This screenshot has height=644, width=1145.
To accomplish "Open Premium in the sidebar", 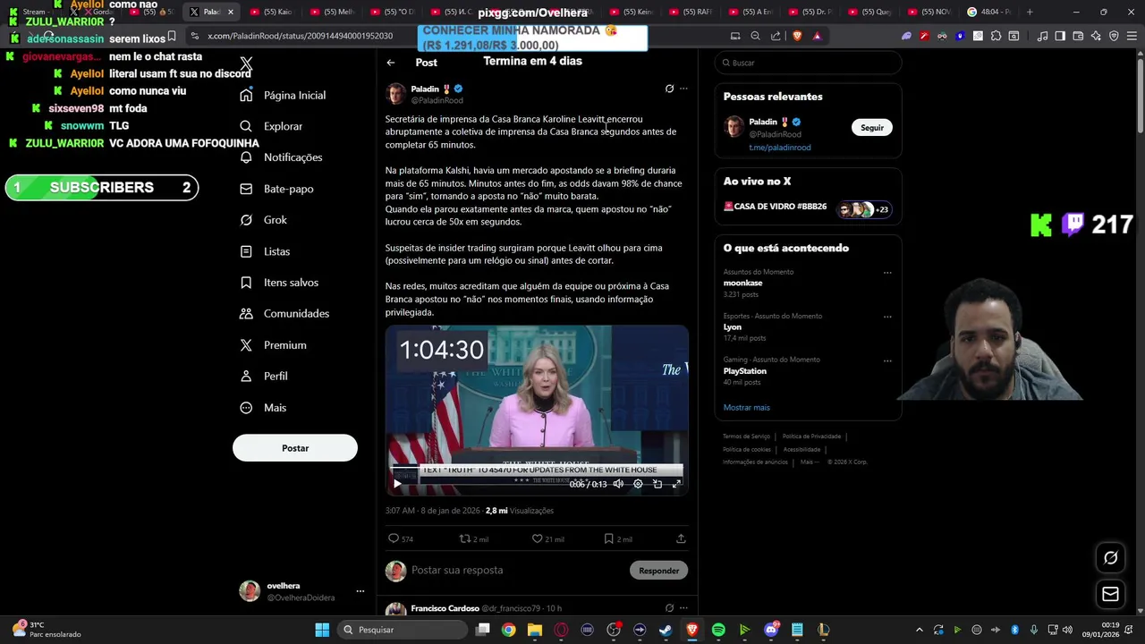I will click(x=273, y=345).
